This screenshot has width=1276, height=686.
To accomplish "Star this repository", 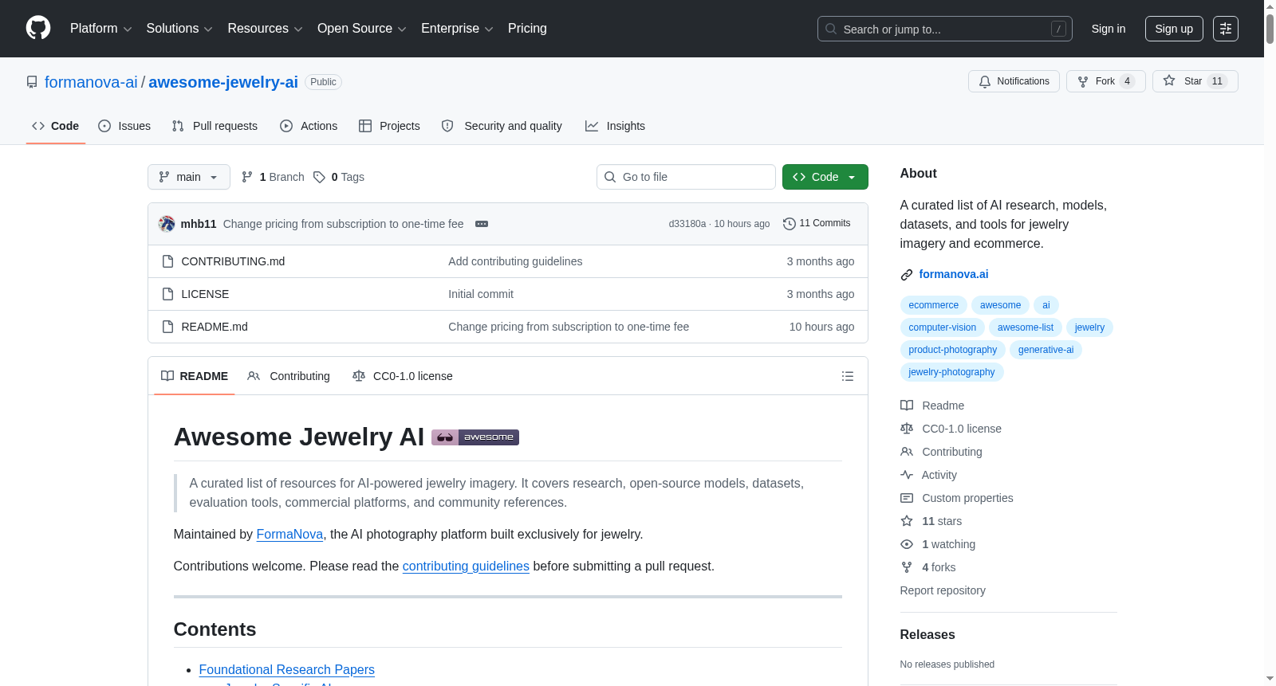I will (1195, 81).
